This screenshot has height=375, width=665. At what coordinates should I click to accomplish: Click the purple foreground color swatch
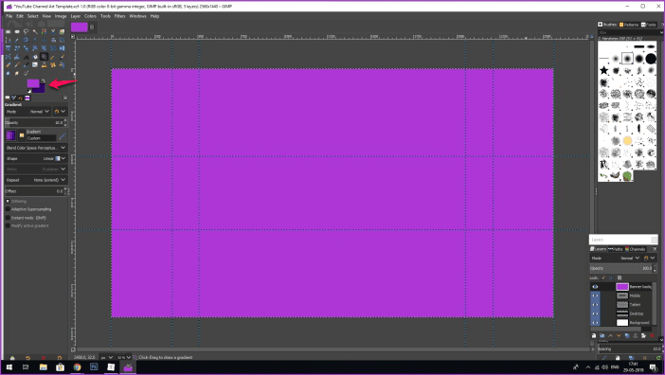click(32, 83)
